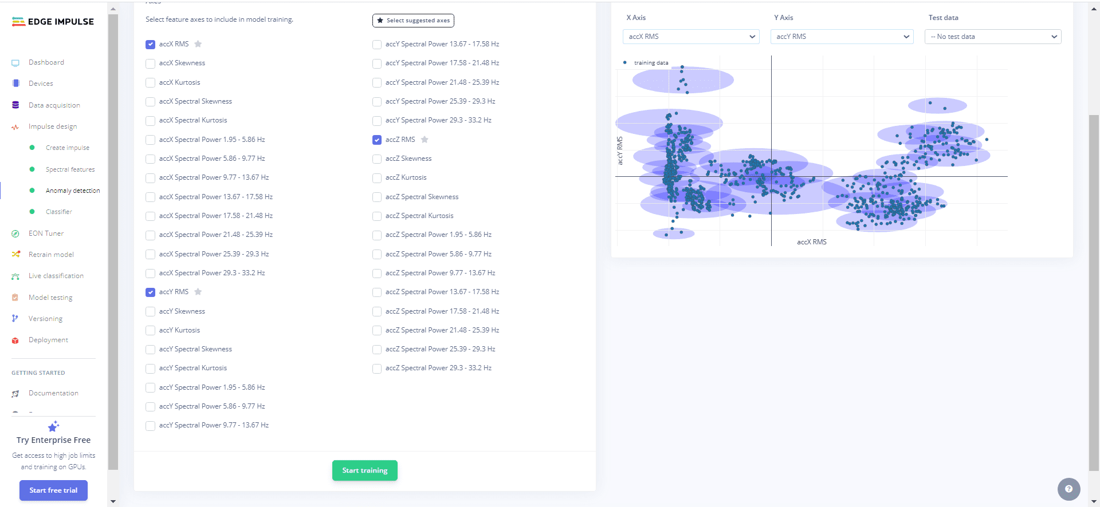Enable the accZ Skewness checkbox
Viewport: 1100px width, 507px height.
[x=377, y=159]
